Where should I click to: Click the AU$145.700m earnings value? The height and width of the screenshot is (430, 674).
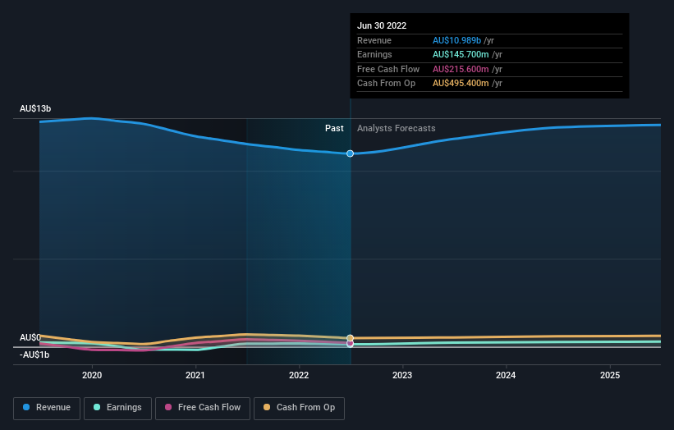point(461,54)
